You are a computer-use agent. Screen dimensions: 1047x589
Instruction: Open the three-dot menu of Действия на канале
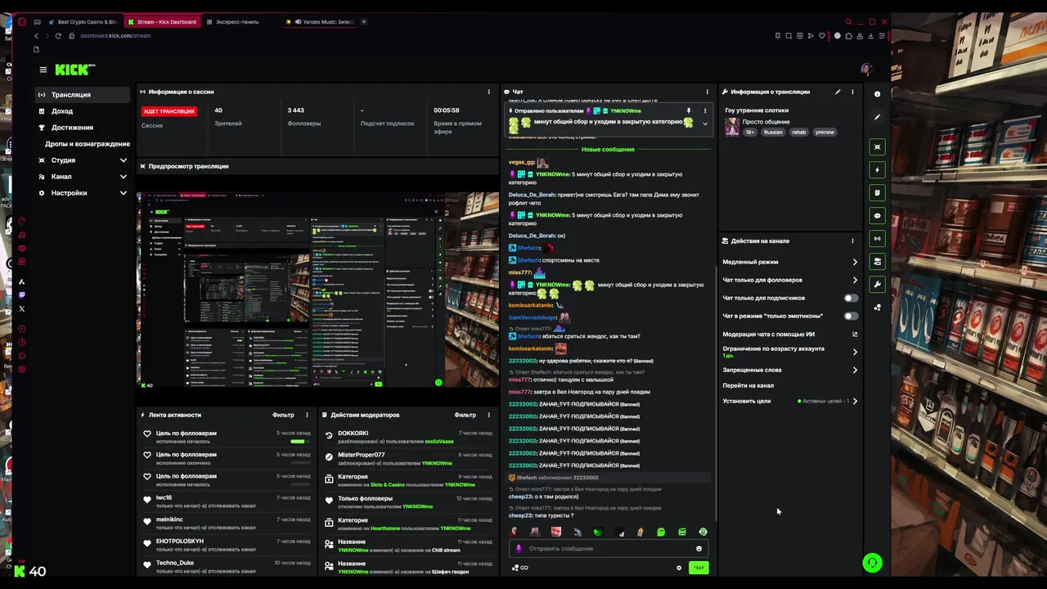(852, 241)
